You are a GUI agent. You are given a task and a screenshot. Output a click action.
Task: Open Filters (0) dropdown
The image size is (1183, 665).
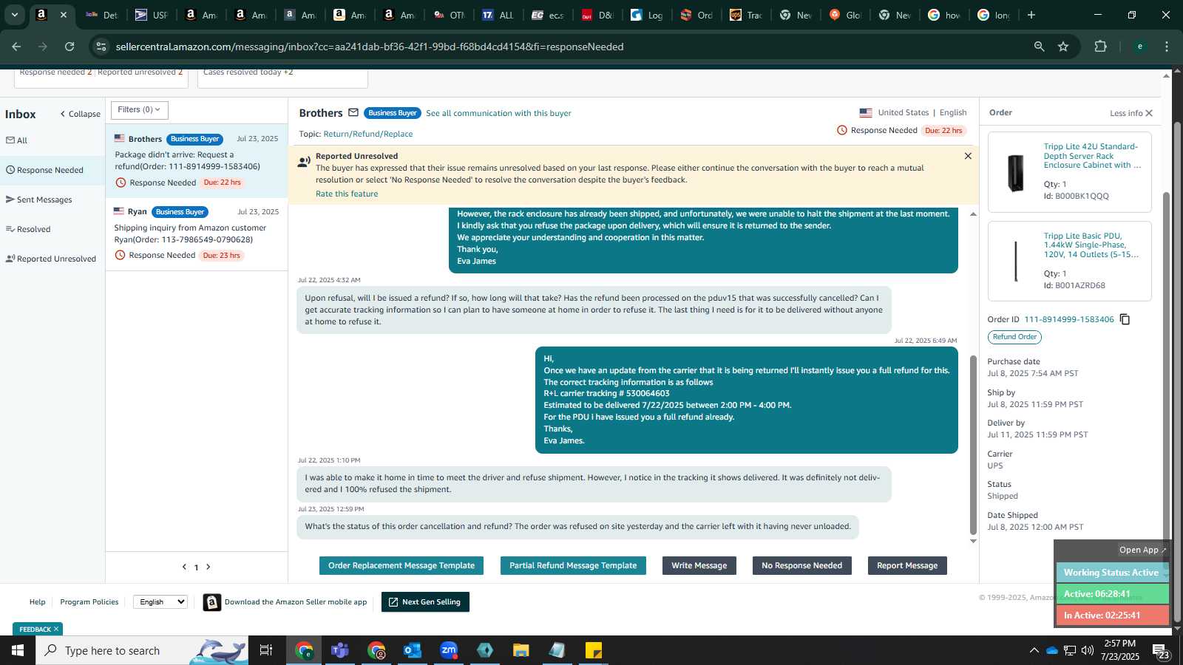139,110
